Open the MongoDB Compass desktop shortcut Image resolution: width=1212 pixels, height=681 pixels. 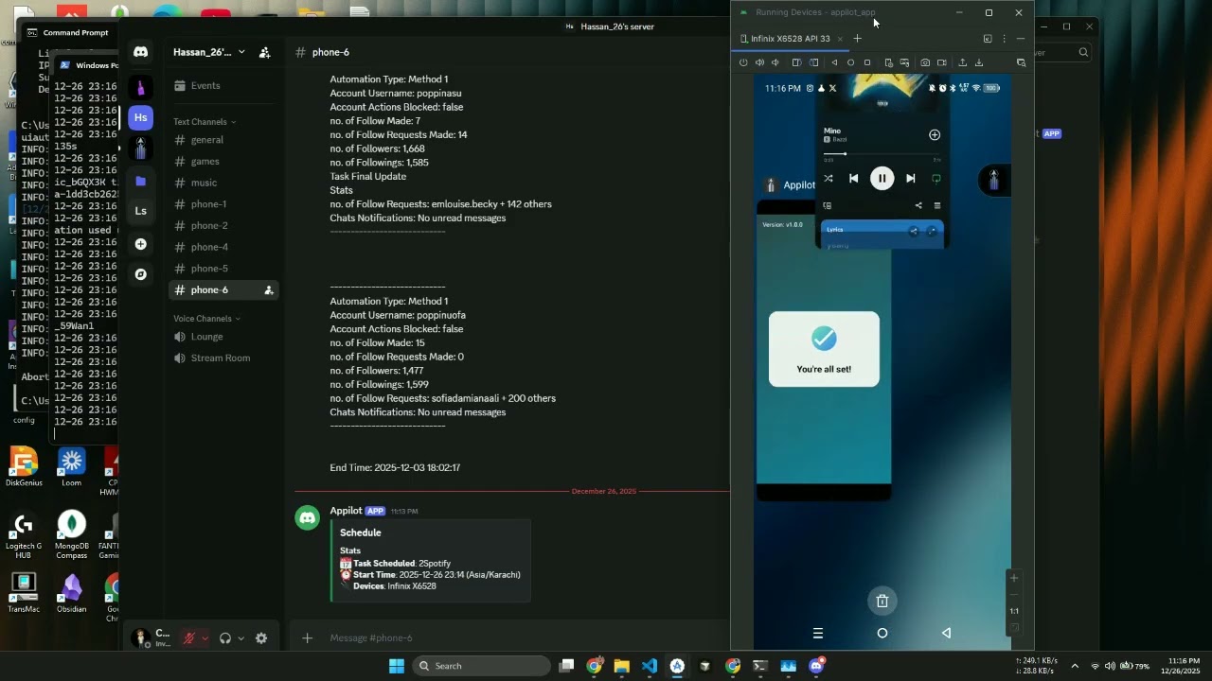click(x=72, y=534)
